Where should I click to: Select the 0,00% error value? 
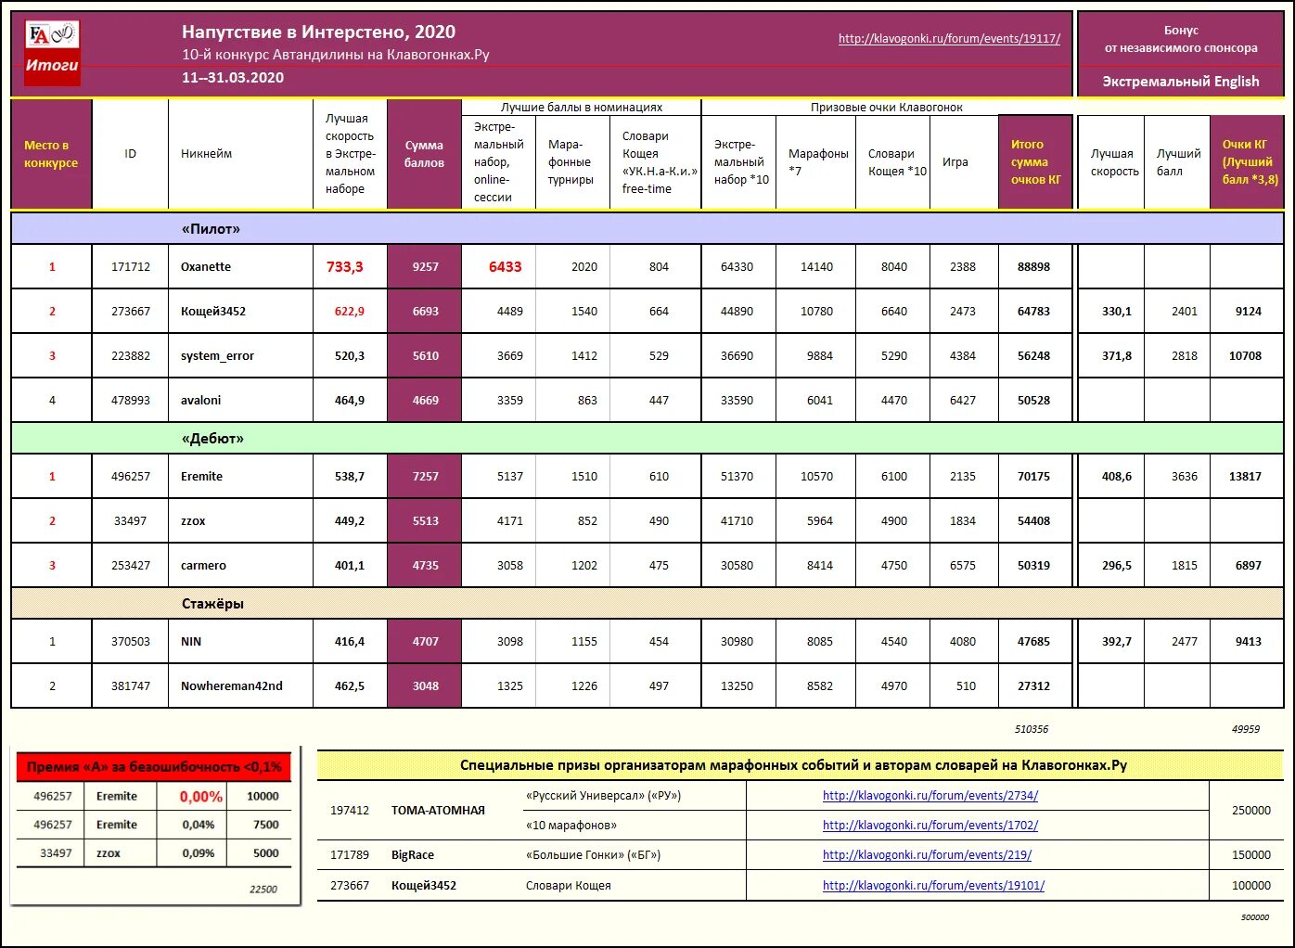tap(200, 797)
